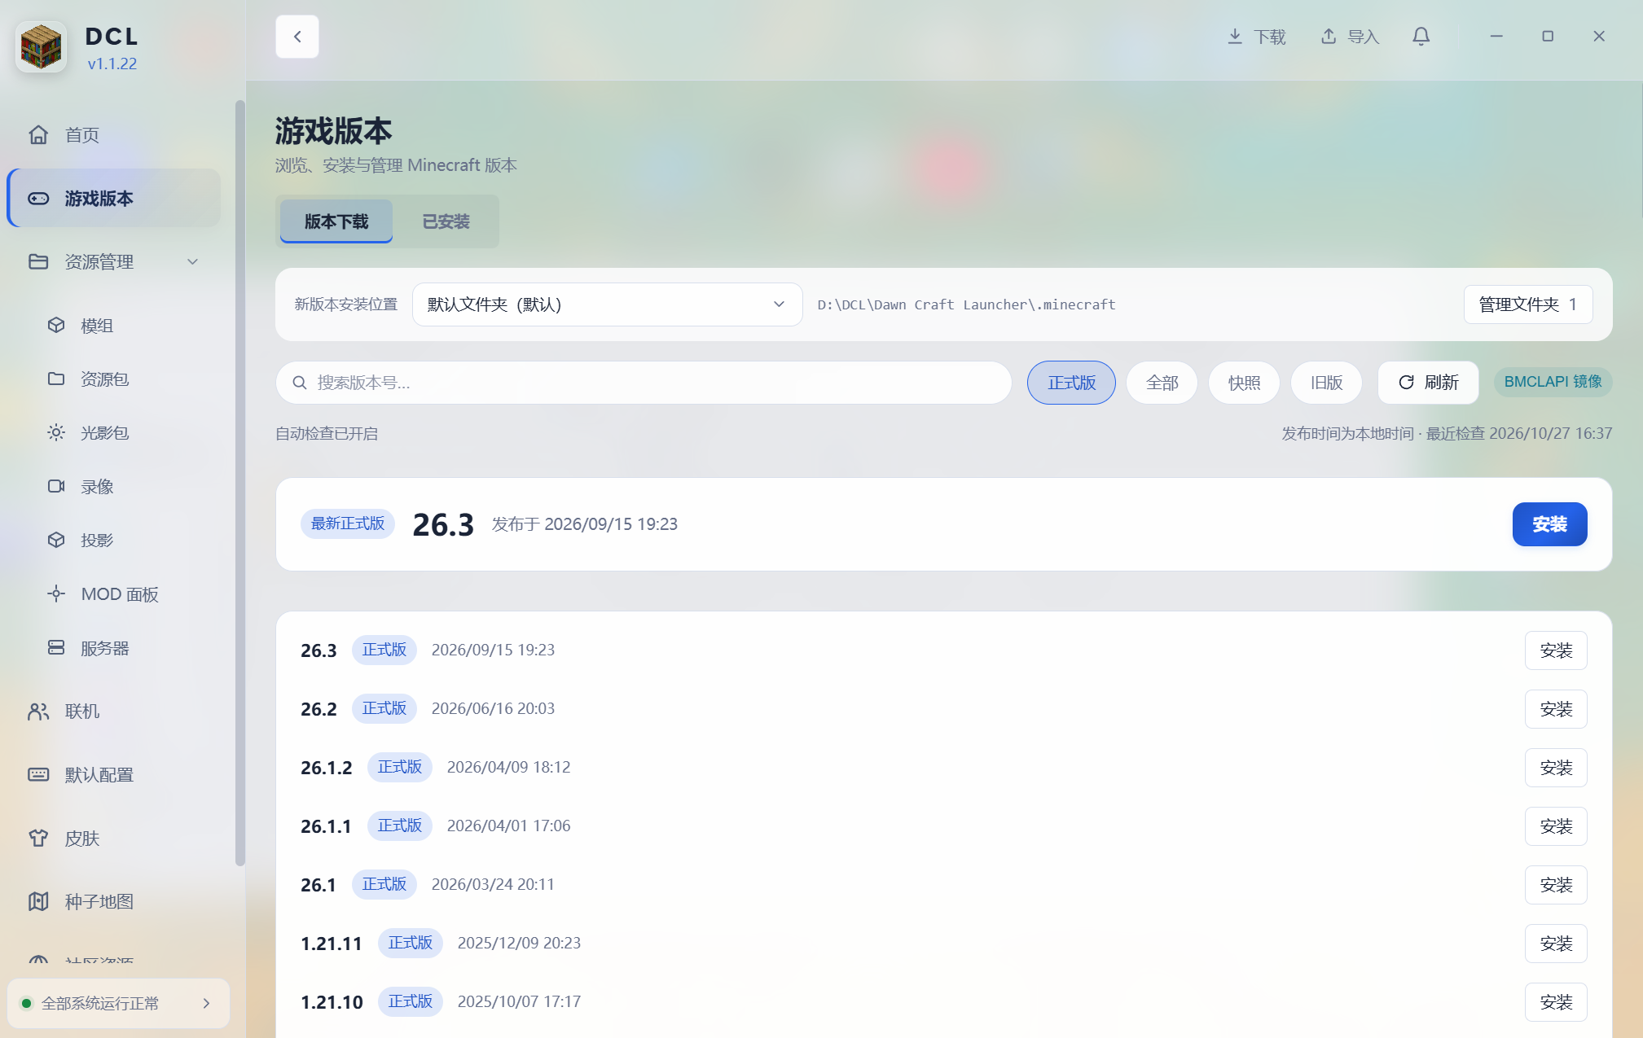The image size is (1643, 1038).
Task: Open the 导入 import menu
Action: [1350, 37]
